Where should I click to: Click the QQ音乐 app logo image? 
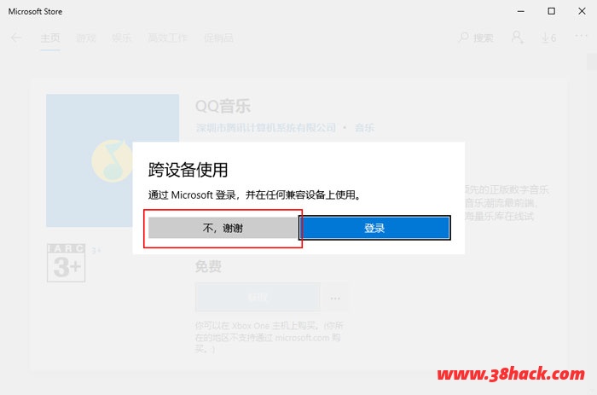pos(112,160)
